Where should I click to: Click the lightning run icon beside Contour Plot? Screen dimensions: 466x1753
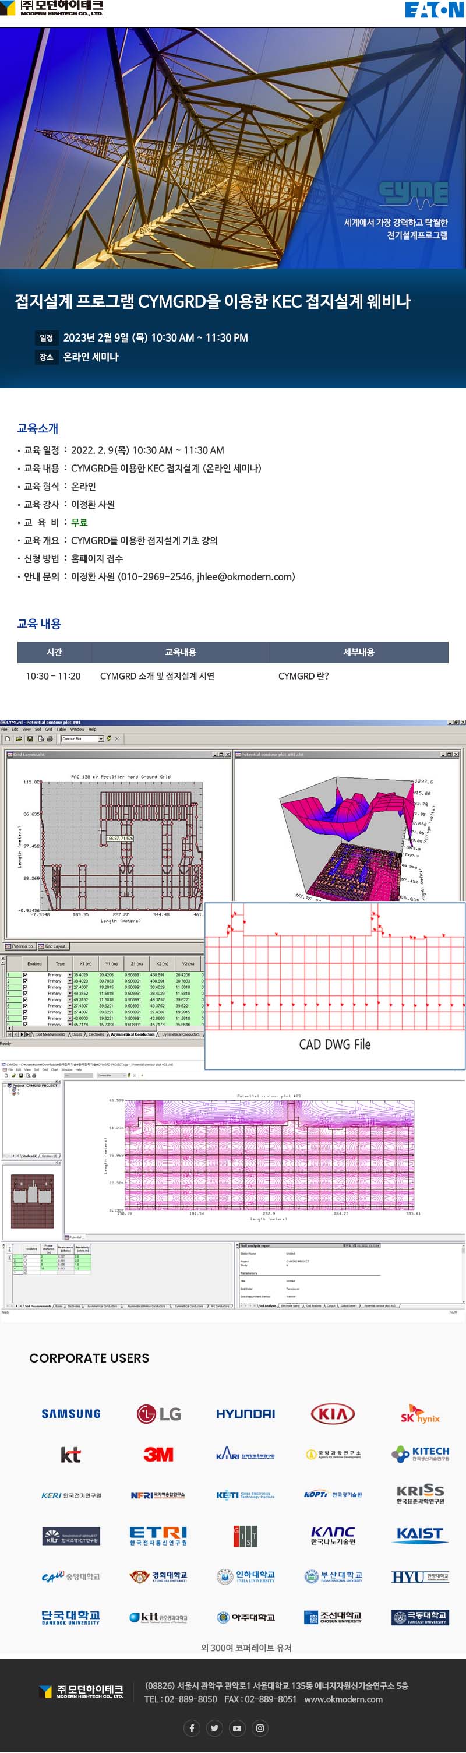click(109, 738)
